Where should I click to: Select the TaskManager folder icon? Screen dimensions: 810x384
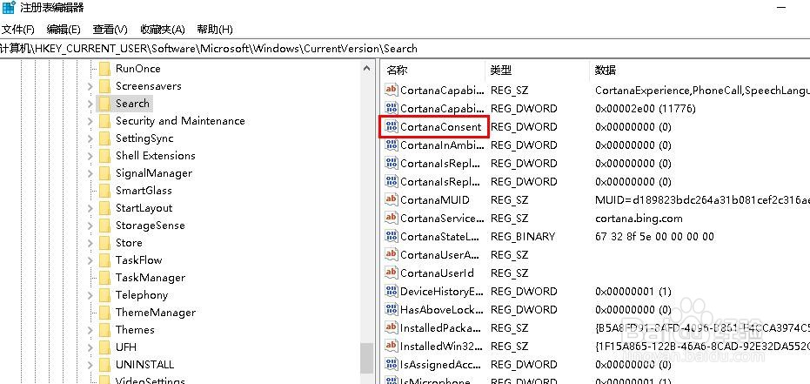(105, 278)
